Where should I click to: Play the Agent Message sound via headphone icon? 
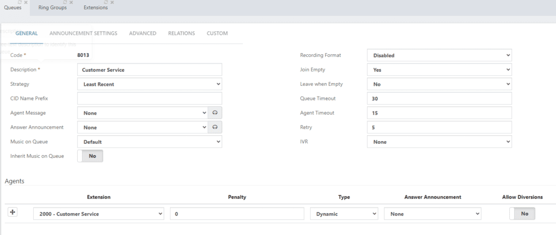[216, 113]
